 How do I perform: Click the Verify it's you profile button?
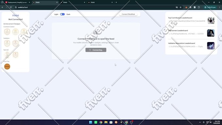[210, 7]
